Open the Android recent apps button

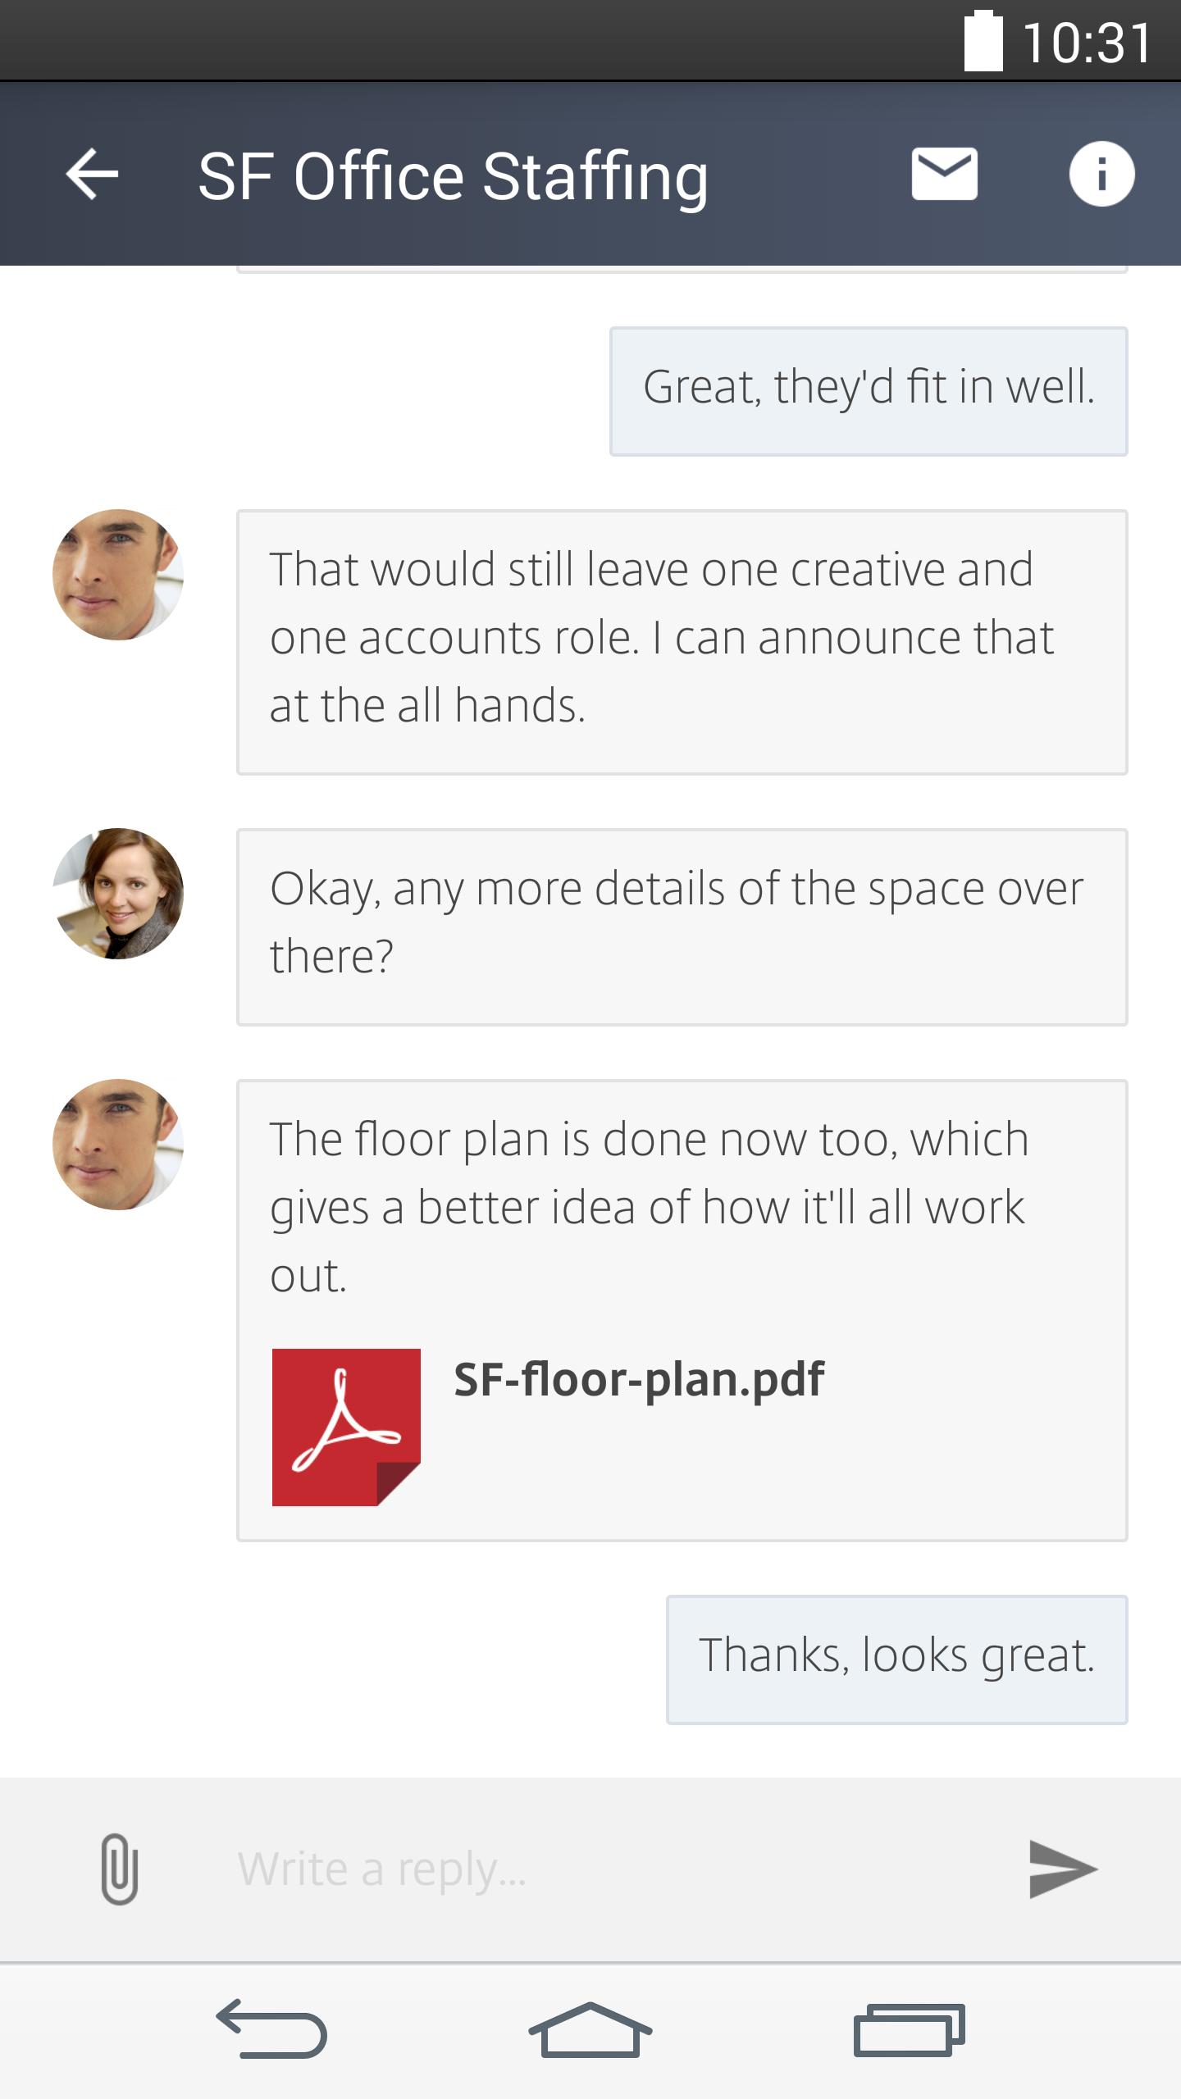(909, 2030)
